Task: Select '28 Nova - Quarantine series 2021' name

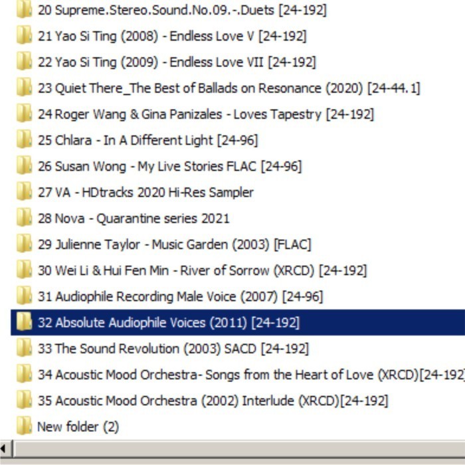Action: point(134,219)
